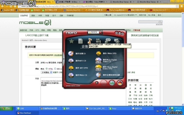The image size is (184, 115).
Task: Click the logout link in top bar
Action: (x=159, y=15)
